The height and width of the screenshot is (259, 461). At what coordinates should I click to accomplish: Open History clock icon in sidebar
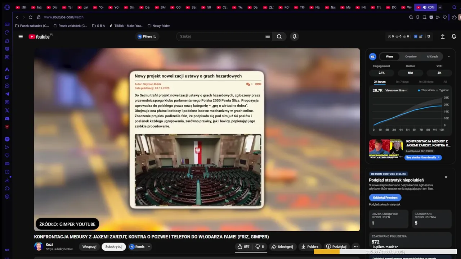point(7,172)
